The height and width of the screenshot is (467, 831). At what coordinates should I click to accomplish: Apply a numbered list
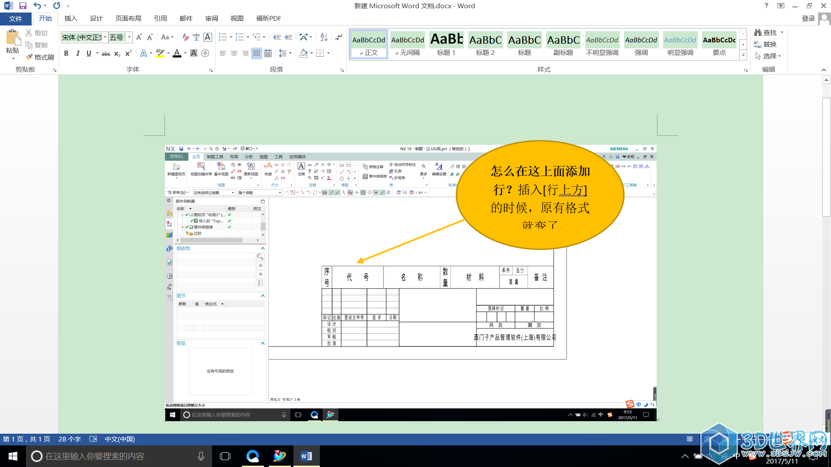pos(240,37)
